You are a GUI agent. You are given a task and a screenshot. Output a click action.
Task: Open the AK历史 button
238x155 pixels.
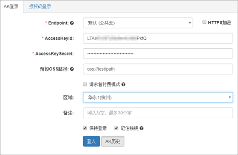113,141
